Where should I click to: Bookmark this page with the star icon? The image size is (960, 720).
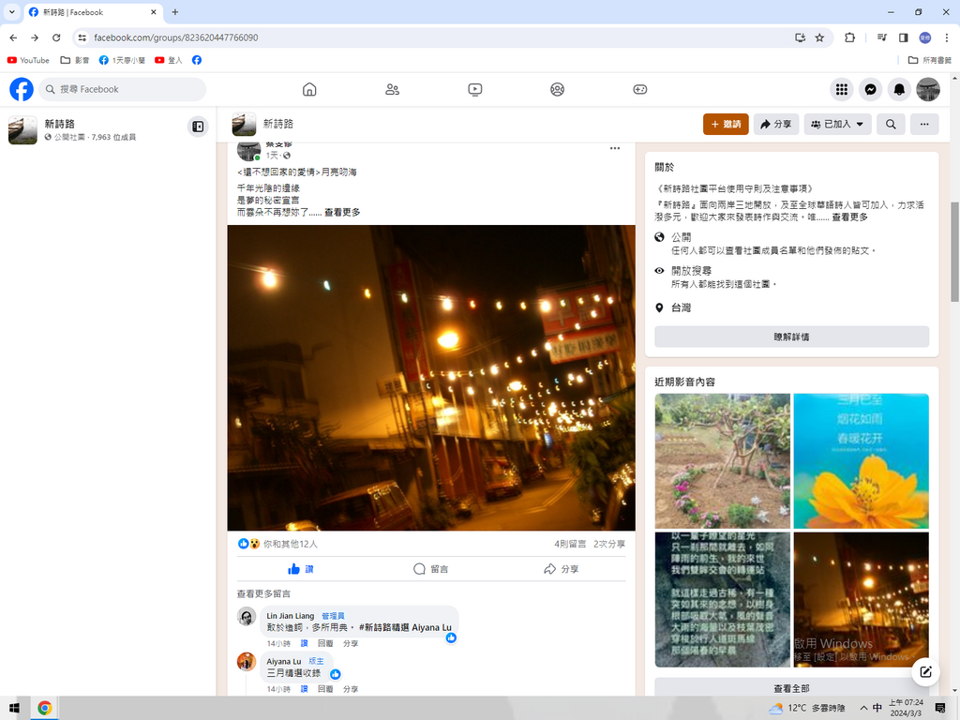(819, 37)
